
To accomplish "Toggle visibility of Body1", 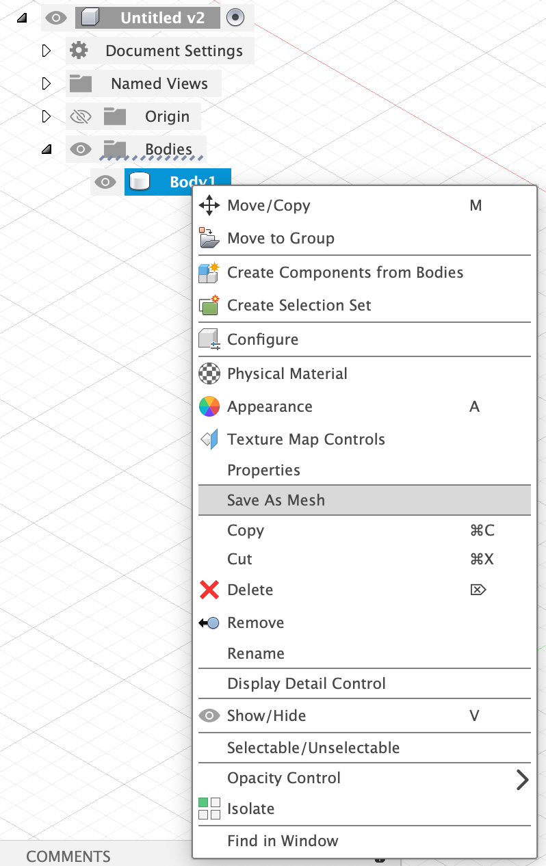I will tap(105, 182).
